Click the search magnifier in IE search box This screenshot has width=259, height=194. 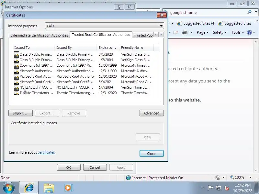click(249, 12)
